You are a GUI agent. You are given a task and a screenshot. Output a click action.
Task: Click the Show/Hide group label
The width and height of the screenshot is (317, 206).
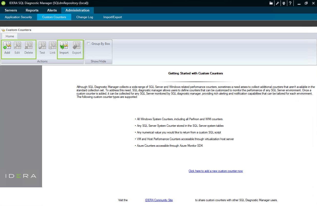point(98,61)
